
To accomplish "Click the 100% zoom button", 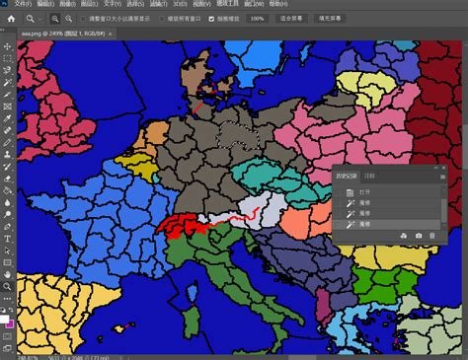I will pyautogui.click(x=257, y=19).
